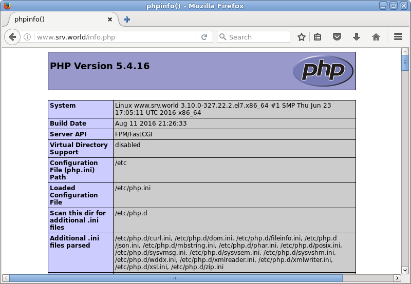
Task: Go to the Firefox Home page
Action: 376,37
